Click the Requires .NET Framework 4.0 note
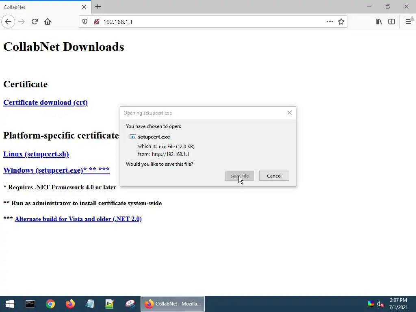The height and width of the screenshot is (312, 416). [60, 187]
